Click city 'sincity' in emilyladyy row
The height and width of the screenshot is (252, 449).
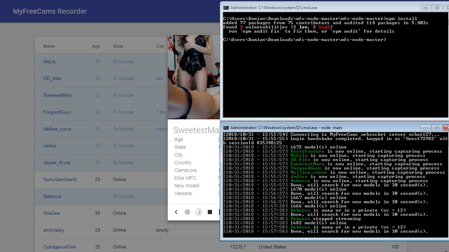click(162, 230)
